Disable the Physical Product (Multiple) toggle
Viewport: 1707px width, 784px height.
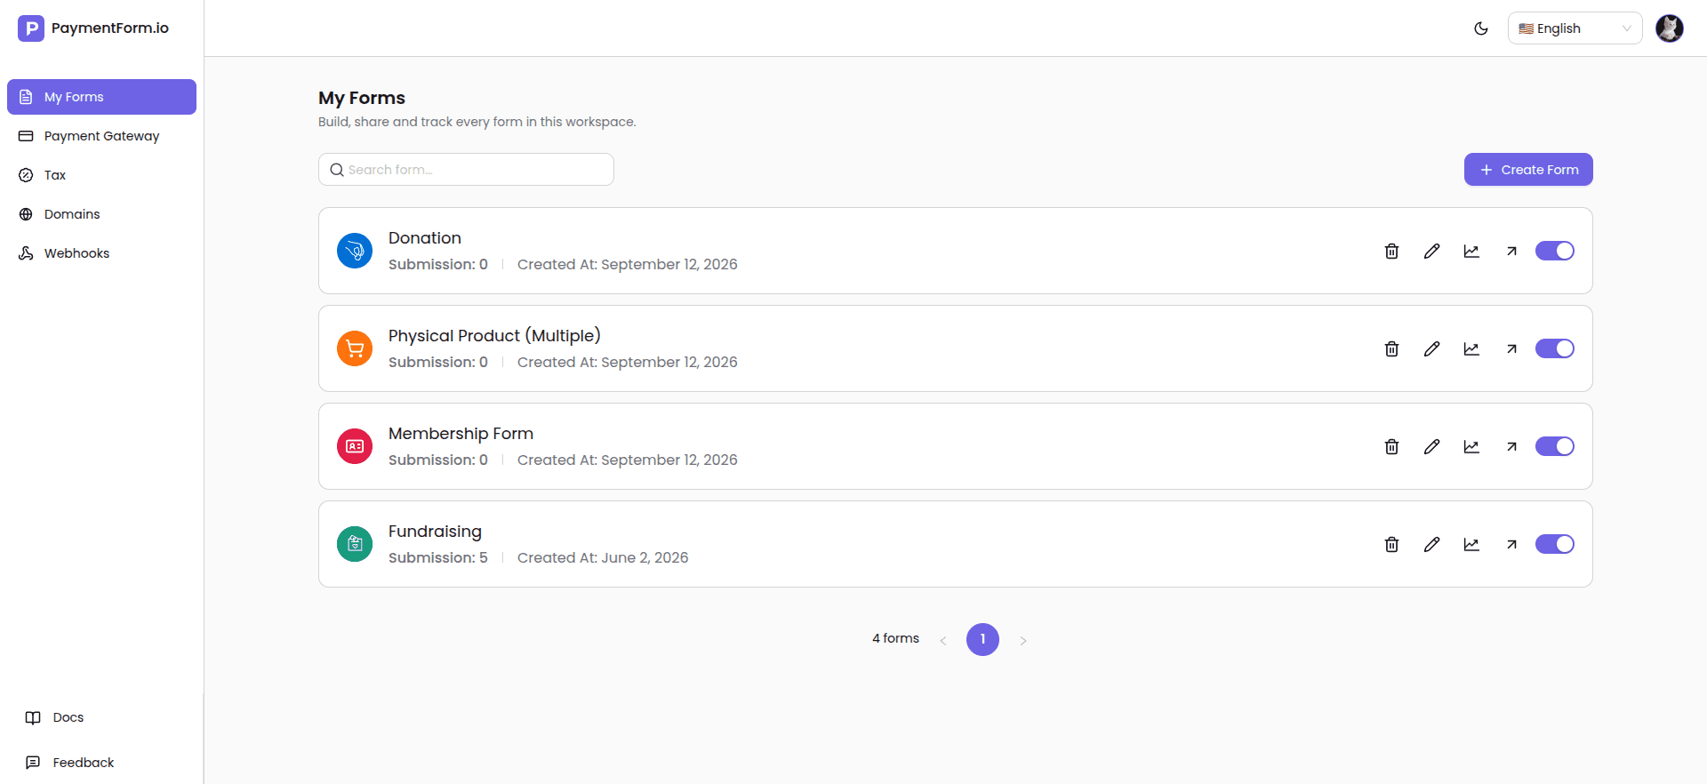[x=1555, y=348]
